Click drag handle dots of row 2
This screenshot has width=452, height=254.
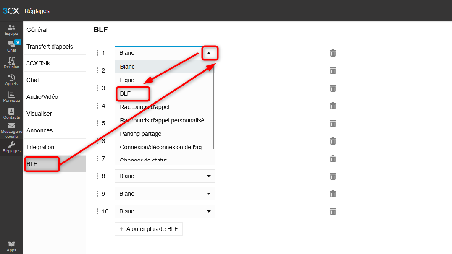click(x=97, y=70)
